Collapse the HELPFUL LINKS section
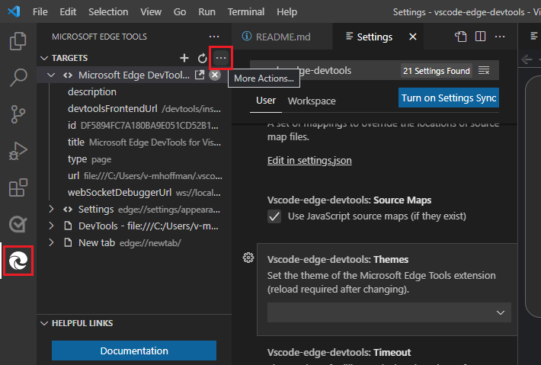The image size is (541, 365). point(44,323)
